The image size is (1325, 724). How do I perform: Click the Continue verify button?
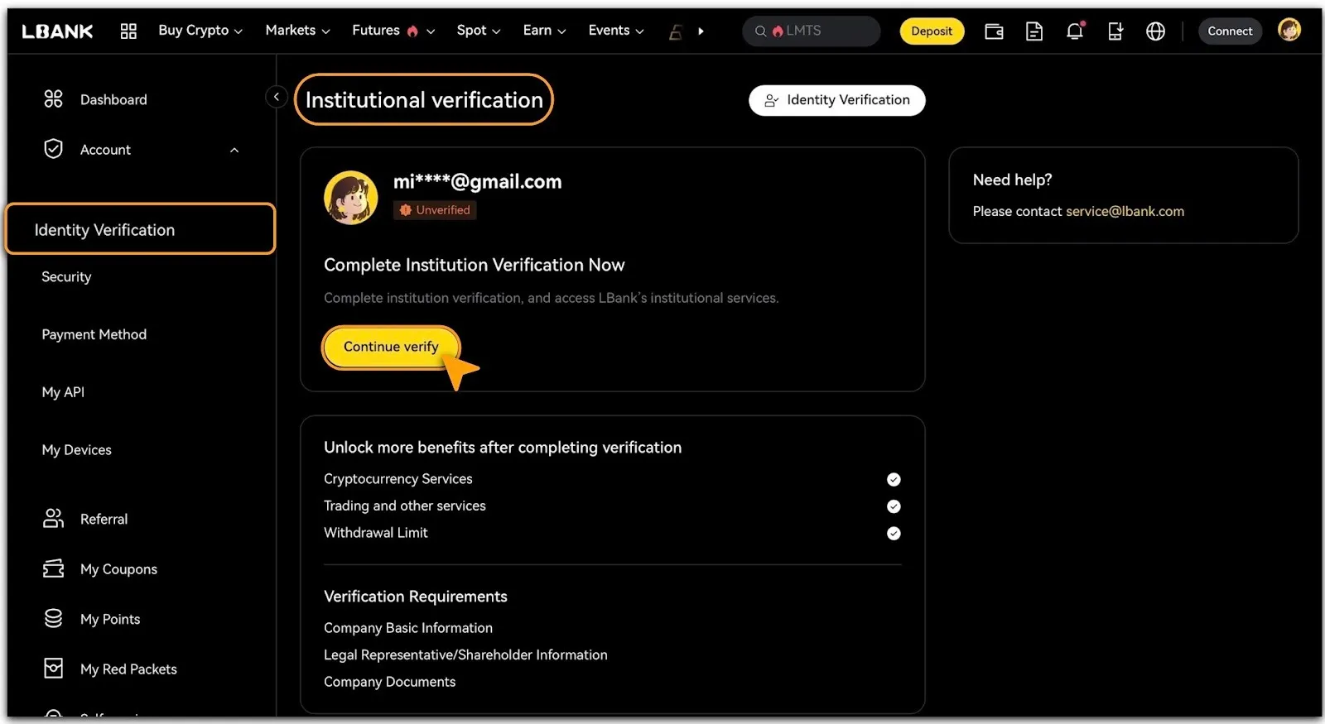[x=390, y=347]
